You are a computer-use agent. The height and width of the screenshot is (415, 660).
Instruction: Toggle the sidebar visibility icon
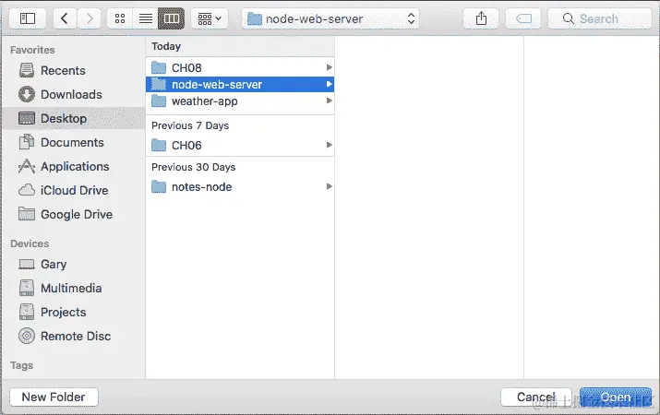28,18
